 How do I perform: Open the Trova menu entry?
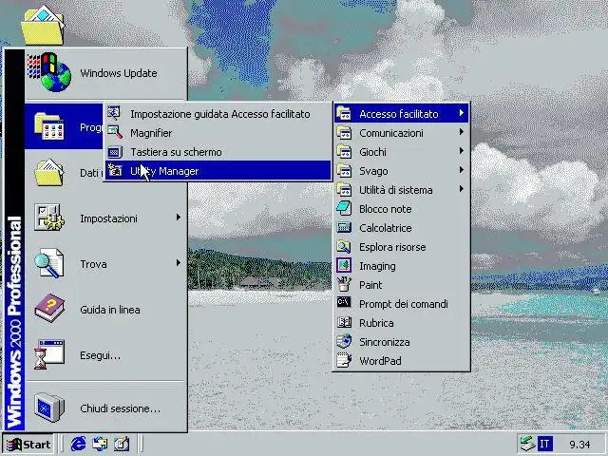105,264
